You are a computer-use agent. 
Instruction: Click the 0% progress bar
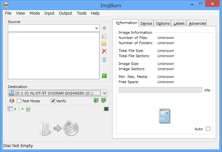tap(160, 90)
